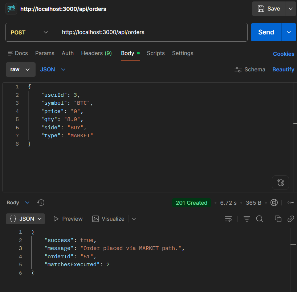Switch response view to Preview
This screenshot has height=292, width=297.
tap(68, 219)
